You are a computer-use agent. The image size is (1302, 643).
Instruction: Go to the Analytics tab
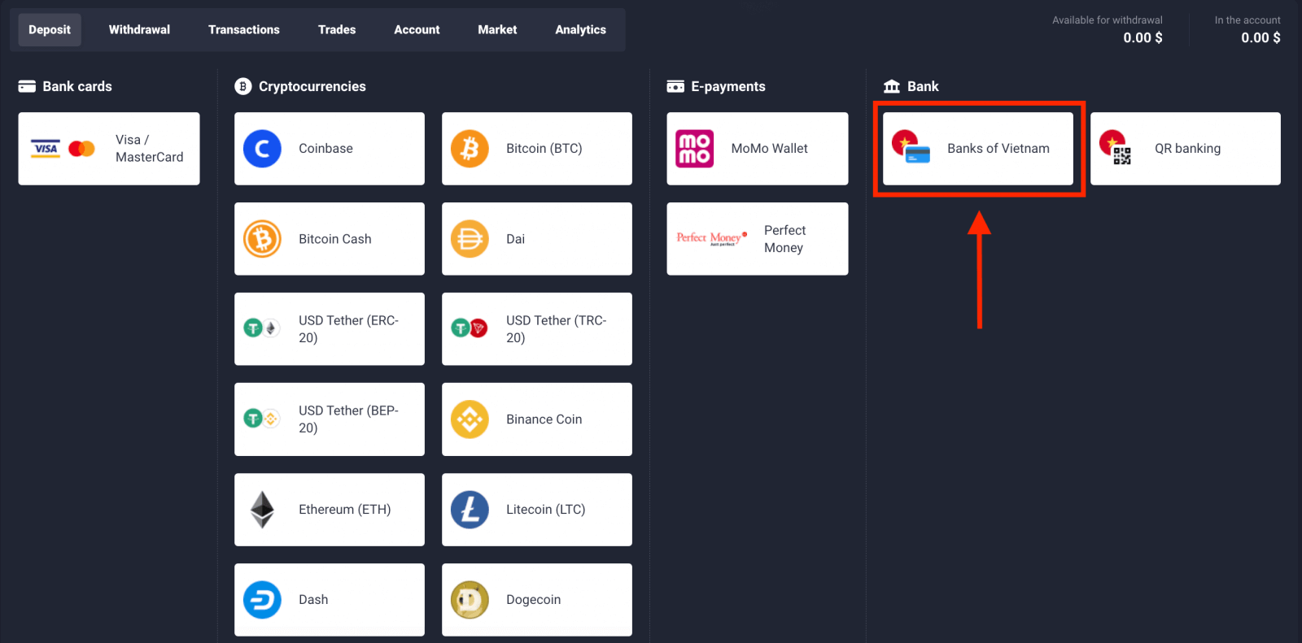pyautogui.click(x=580, y=30)
